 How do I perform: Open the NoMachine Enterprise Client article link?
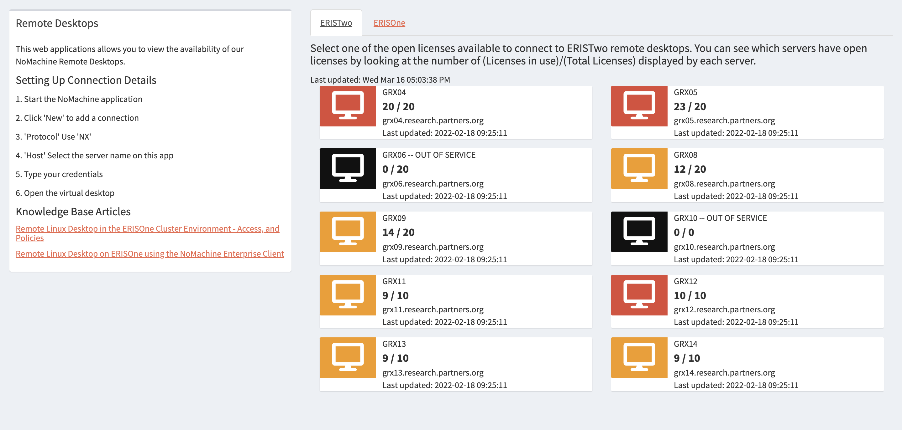point(150,254)
